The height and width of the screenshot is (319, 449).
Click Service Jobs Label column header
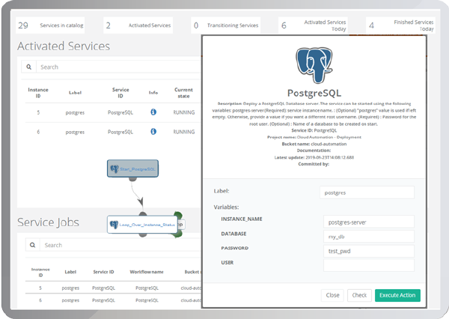70,272
